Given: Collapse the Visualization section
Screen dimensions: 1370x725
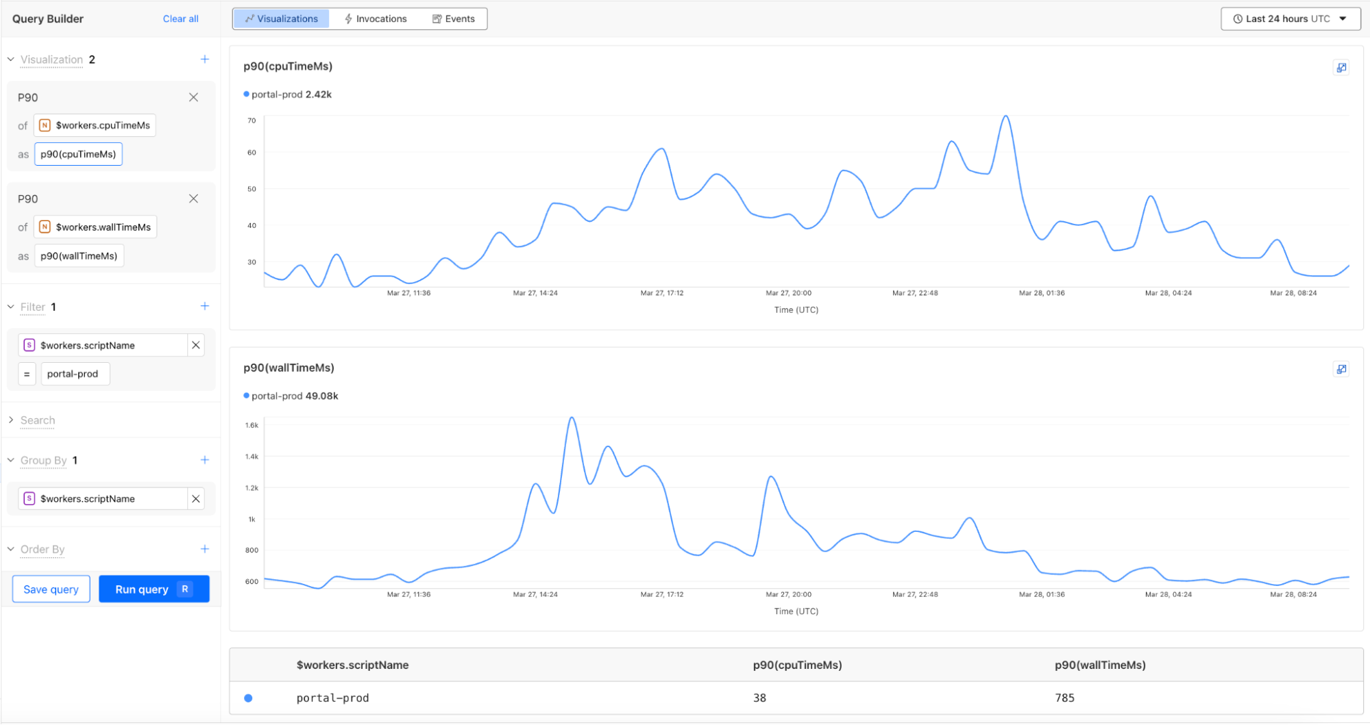Looking at the screenshot, I should coord(11,60).
